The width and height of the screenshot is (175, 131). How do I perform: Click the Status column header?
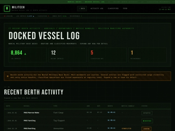click(x=145, y=106)
